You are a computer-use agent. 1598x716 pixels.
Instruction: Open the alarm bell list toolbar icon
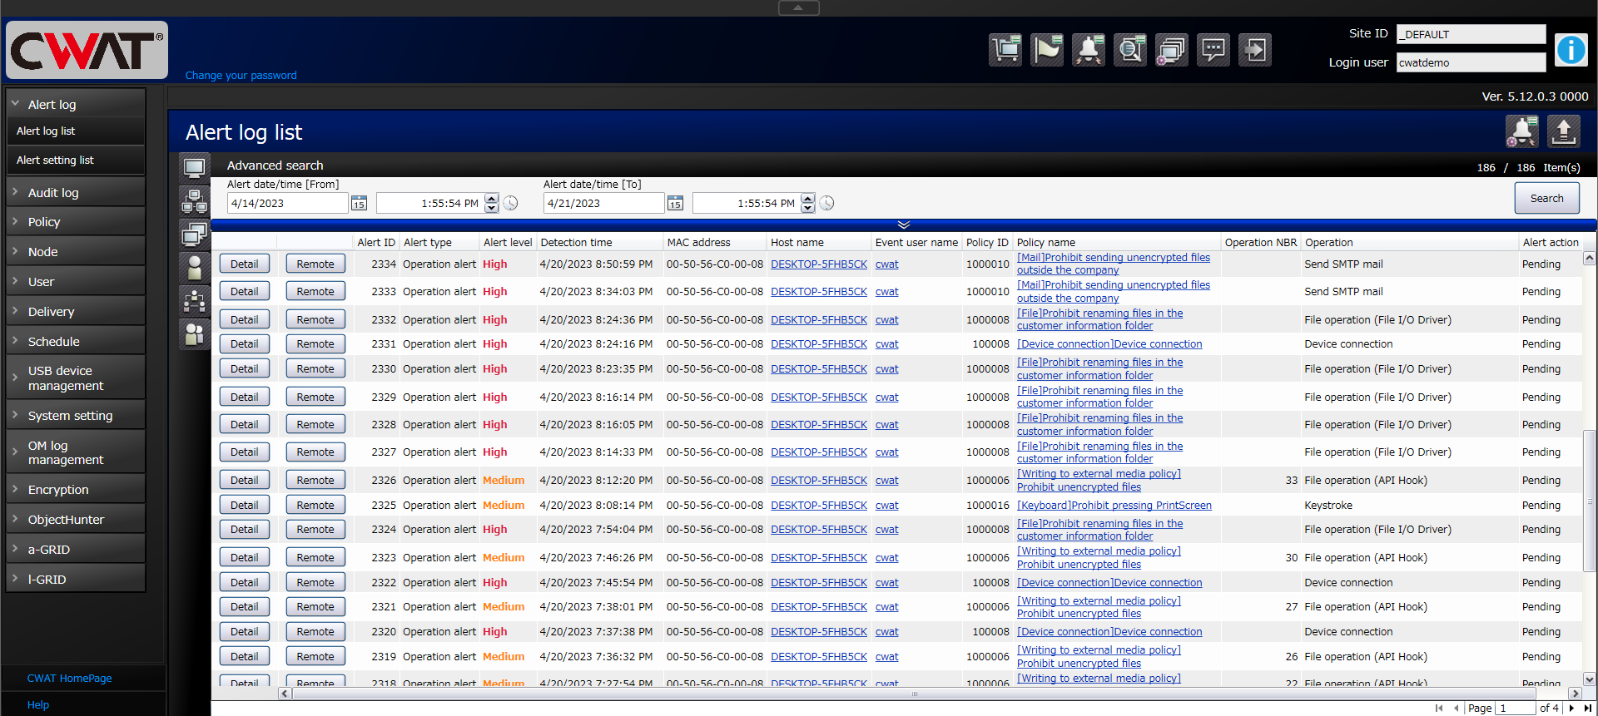pos(1089,50)
